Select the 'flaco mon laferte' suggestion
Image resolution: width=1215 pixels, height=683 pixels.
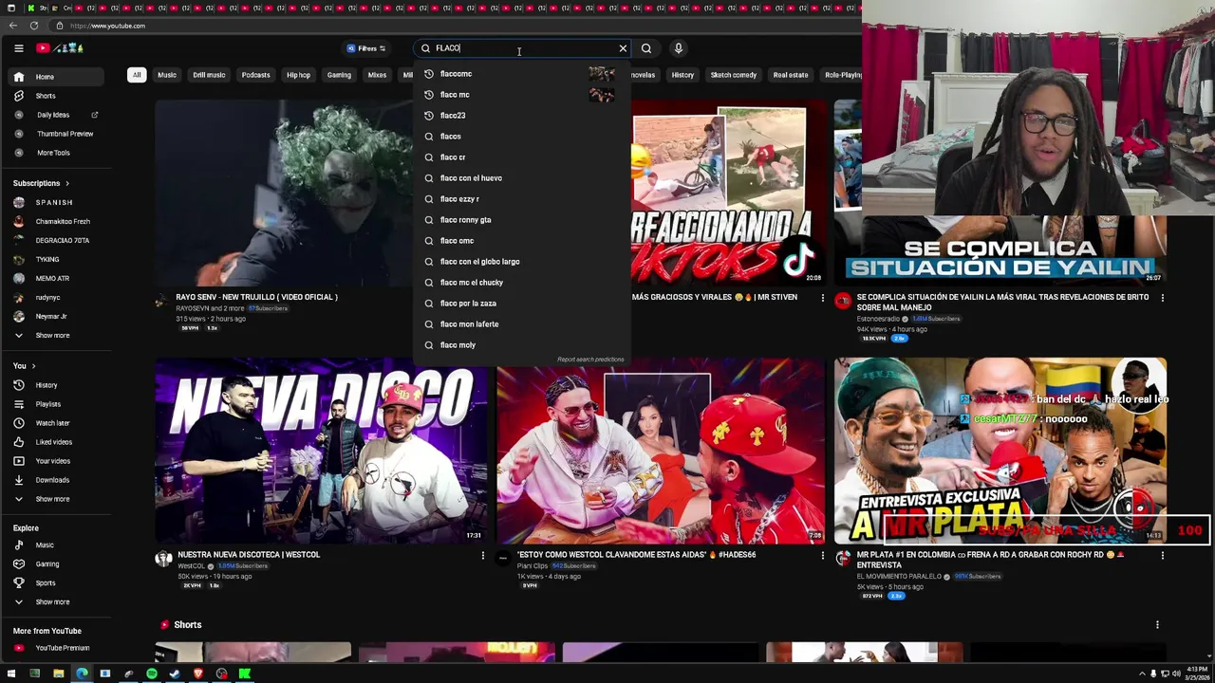tap(520, 324)
